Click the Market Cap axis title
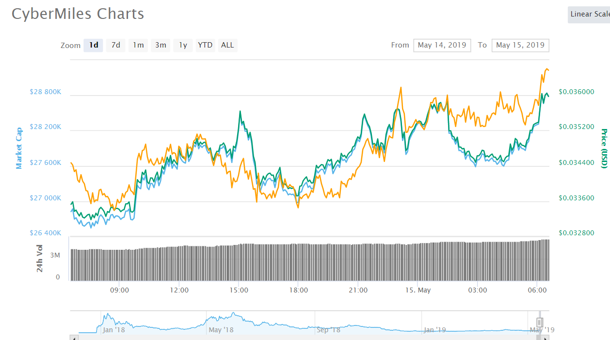The width and height of the screenshot is (610, 340). pyautogui.click(x=19, y=148)
